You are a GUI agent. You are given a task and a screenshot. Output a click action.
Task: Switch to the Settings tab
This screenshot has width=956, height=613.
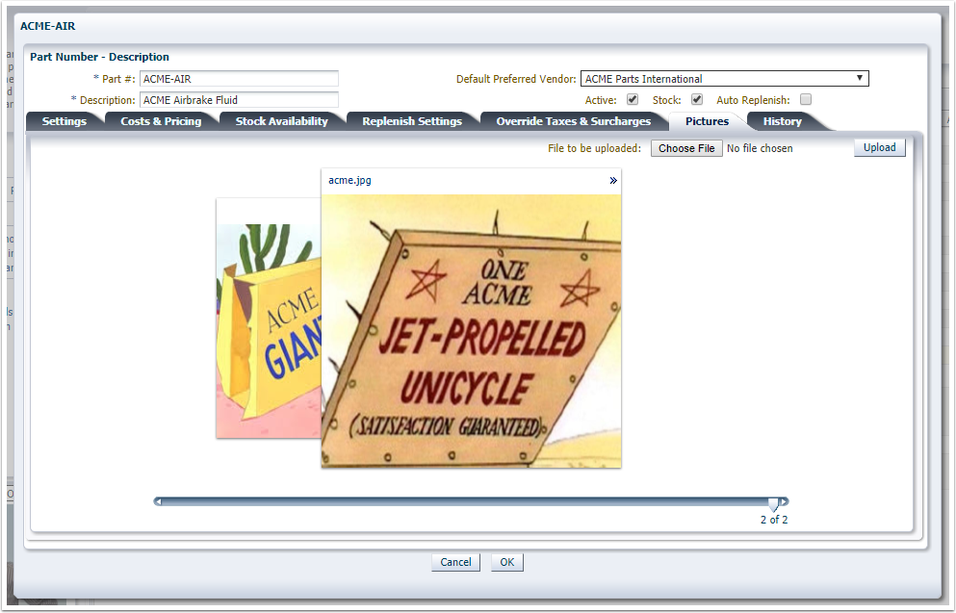64,121
